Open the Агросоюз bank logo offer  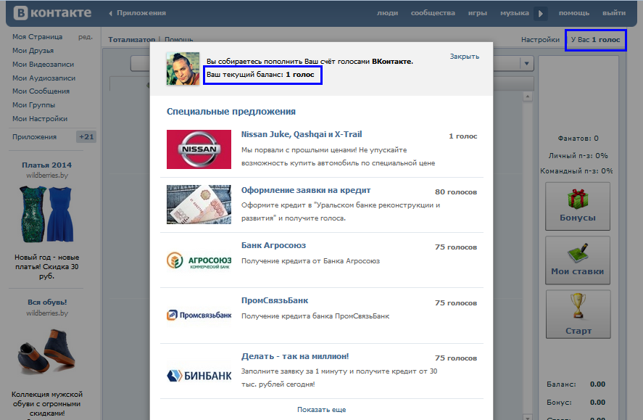199,260
